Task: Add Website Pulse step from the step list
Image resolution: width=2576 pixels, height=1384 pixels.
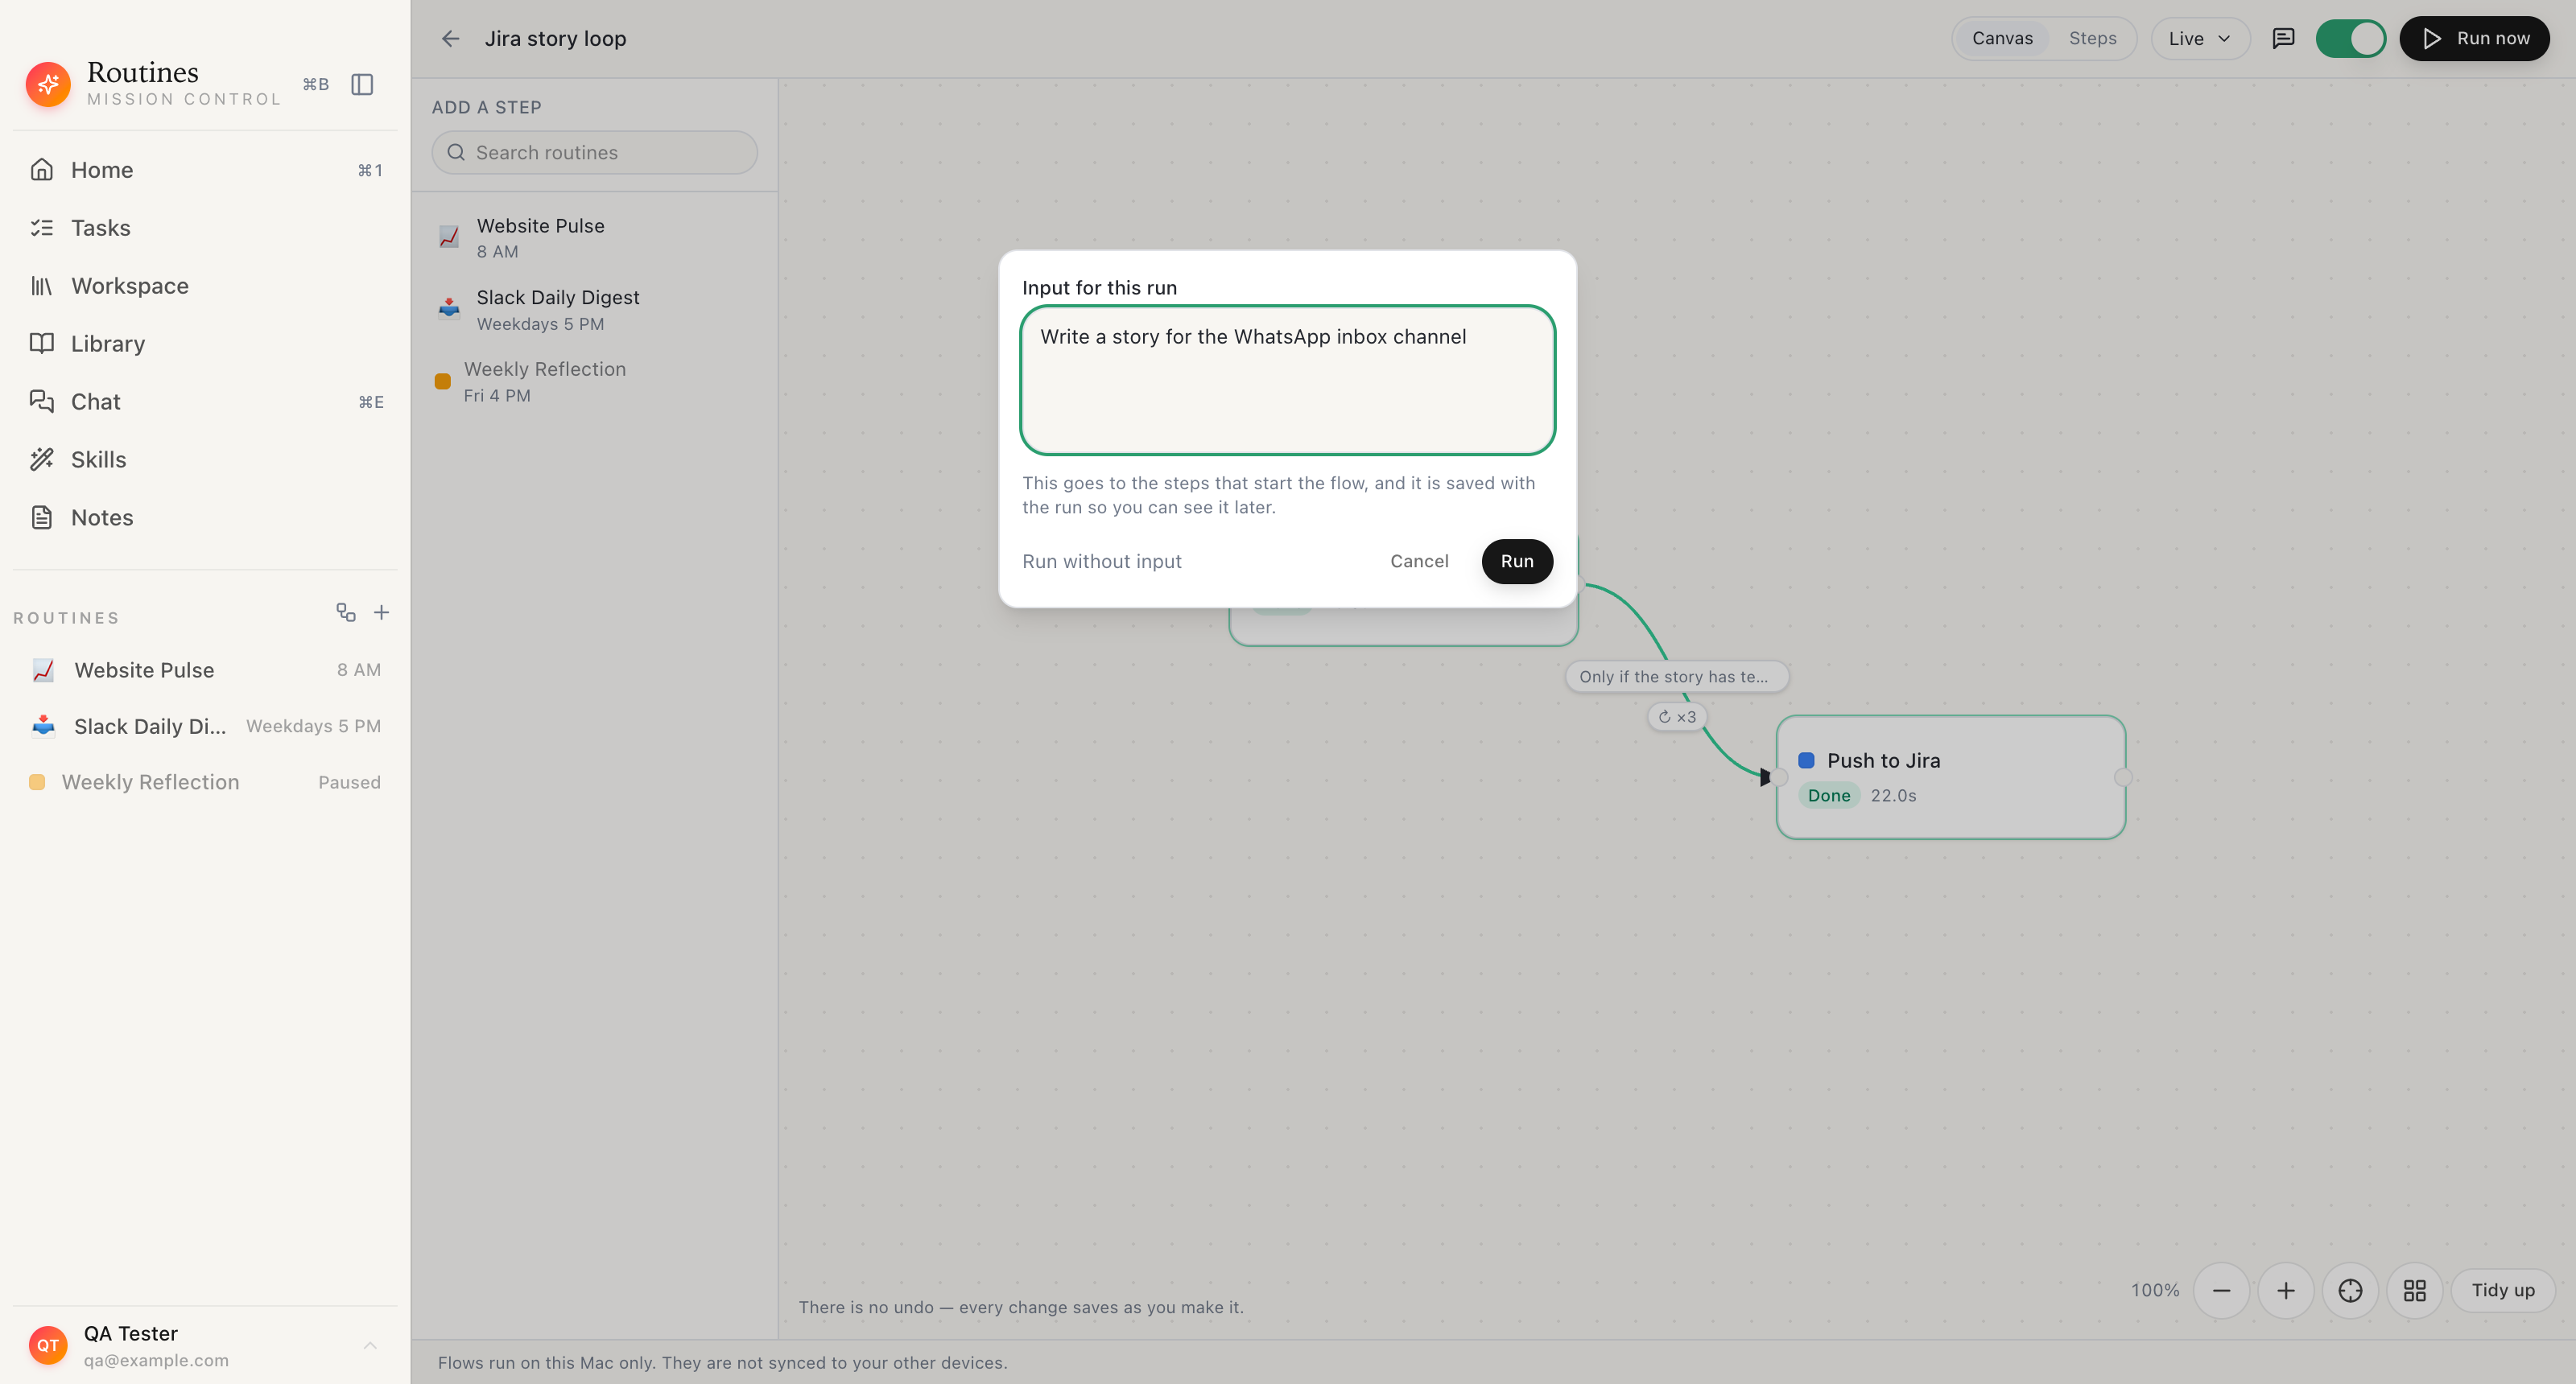Action: coord(595,238)
